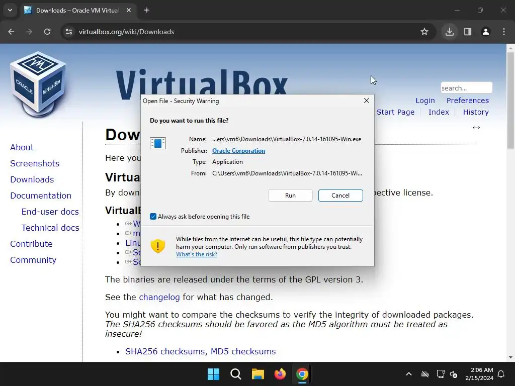Bookmark this page with the star icon
Viewport: 515px width, 386px height.
(x=424, y=32)
